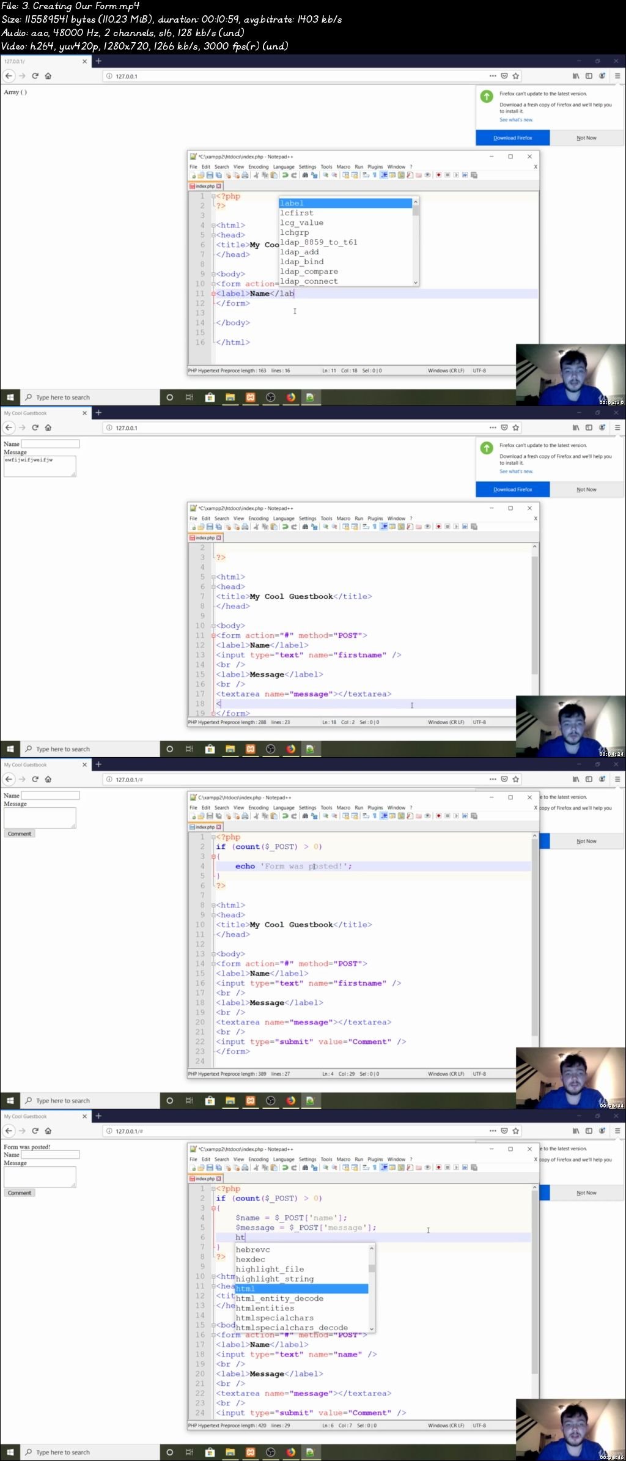Open Firefox page actions '...' menu, 00:01:30 frame
626x1461 pixels.
pos(493,76)
